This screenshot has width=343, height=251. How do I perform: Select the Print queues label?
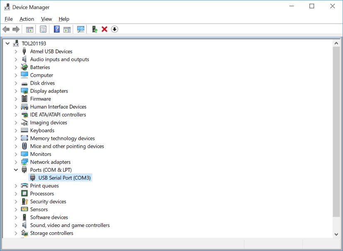click(44, 185)
